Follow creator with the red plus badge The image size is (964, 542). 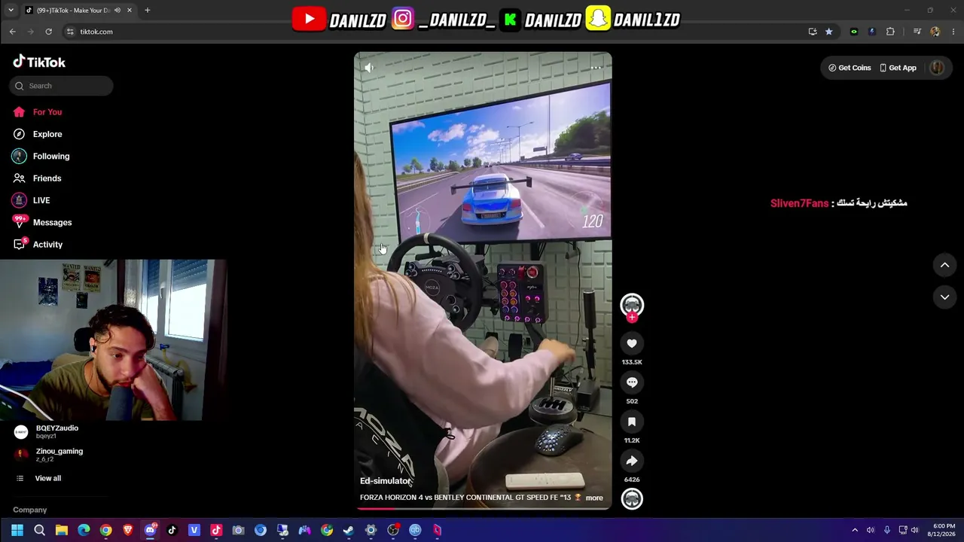pyautogui.click(x=632, y=318)
